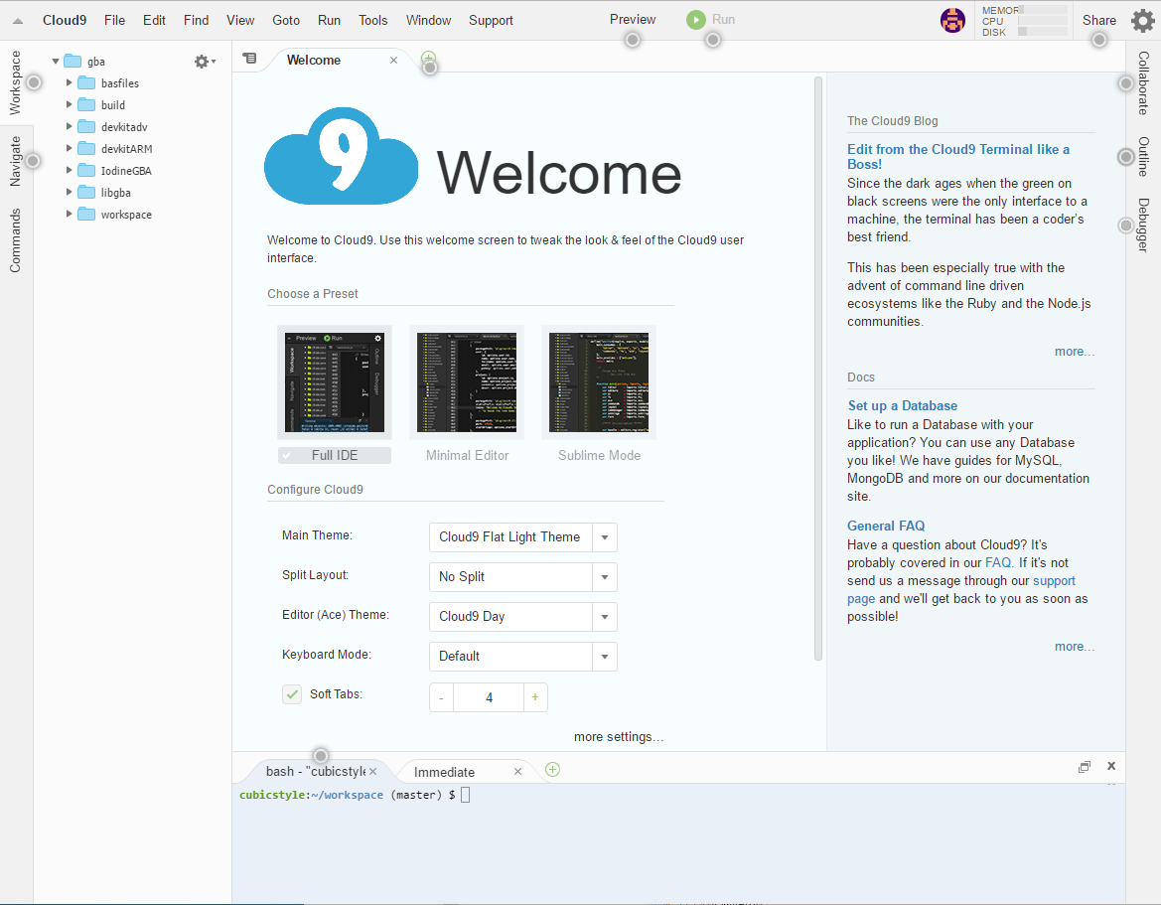The image size is (1161, 905).
Task: Choose the Sublime Mode preset label
Action: (x=599, y=455)
